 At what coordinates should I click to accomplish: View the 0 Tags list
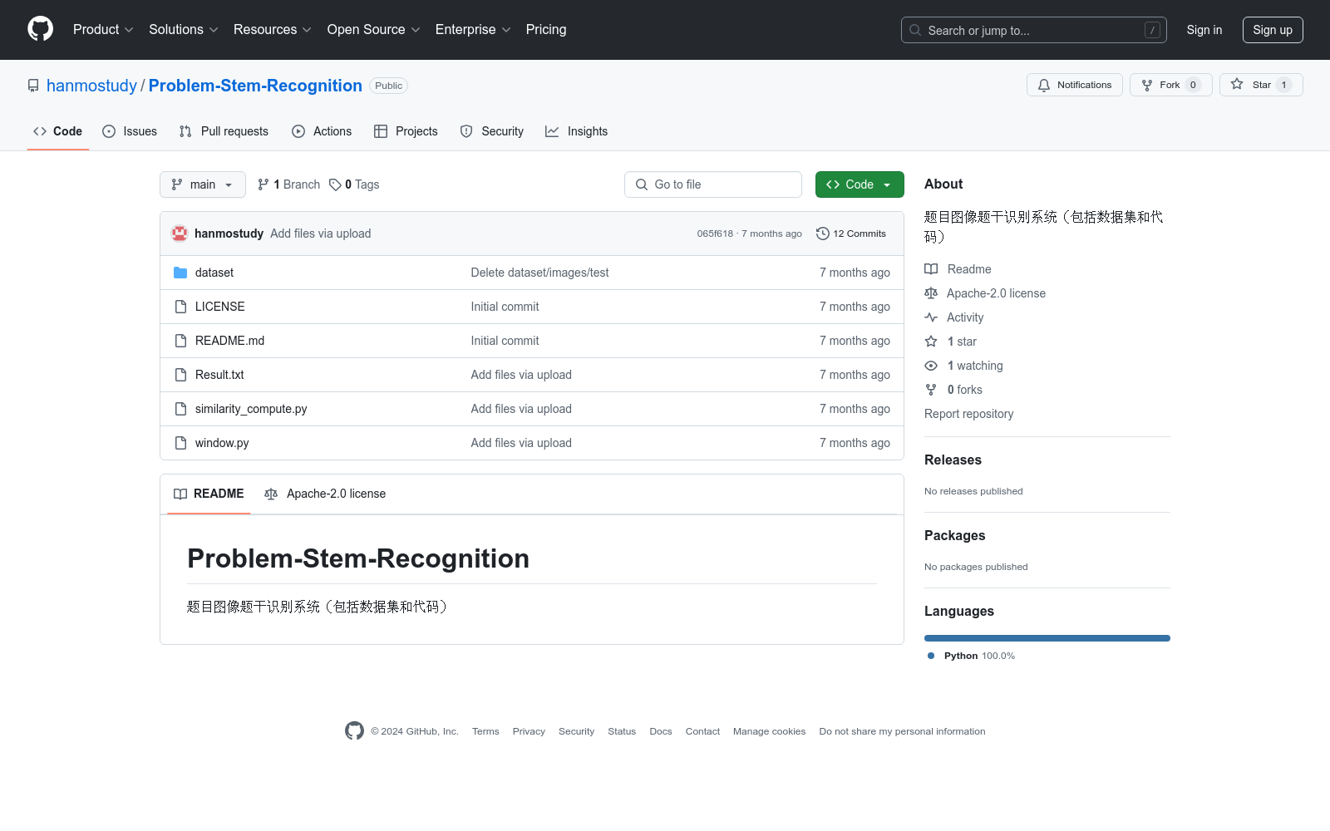[354, 184]
